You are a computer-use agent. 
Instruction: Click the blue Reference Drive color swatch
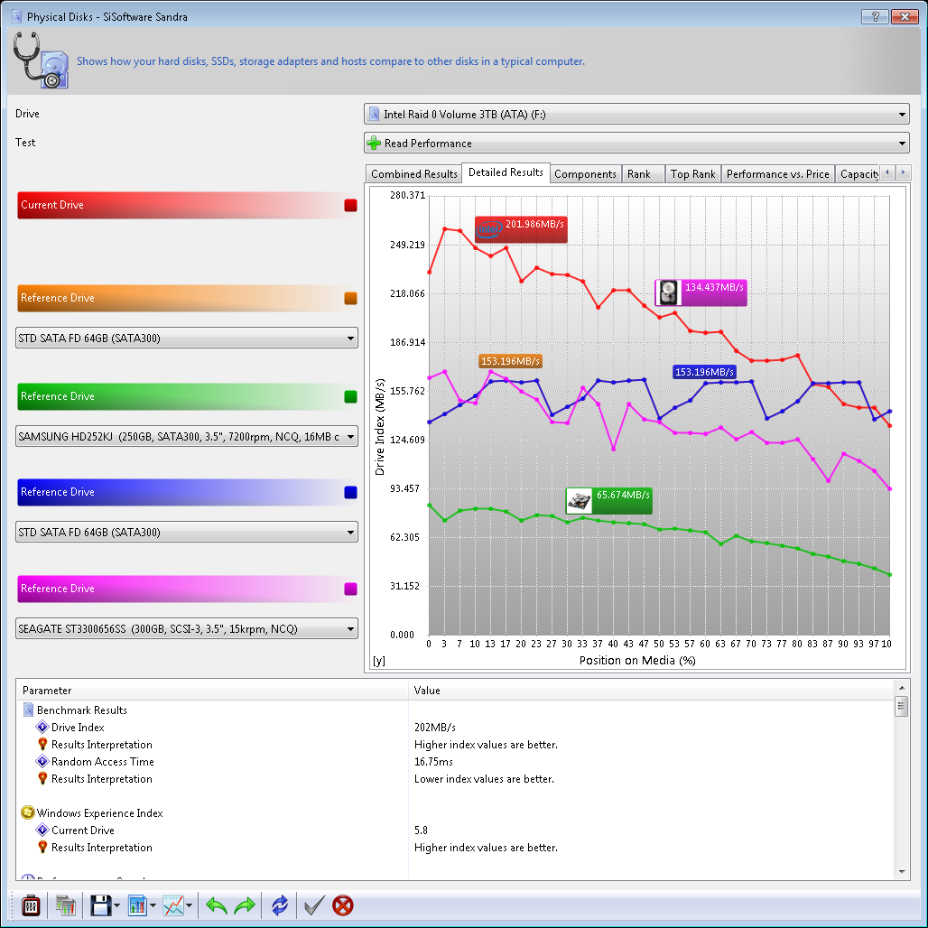(350, 492)
